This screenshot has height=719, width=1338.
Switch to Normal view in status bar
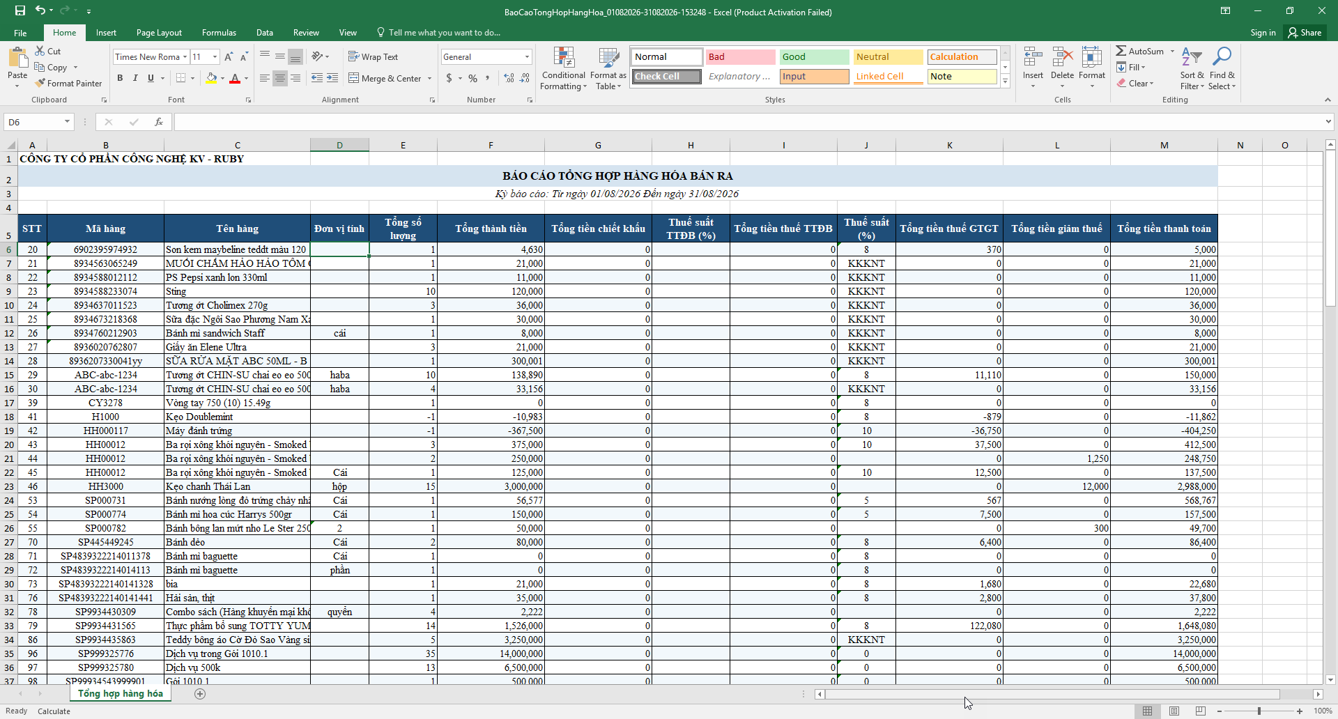point(1147,711)
